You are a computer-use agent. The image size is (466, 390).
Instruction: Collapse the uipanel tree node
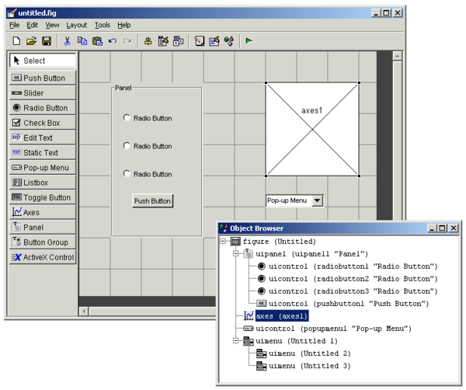tap(236, 253)
